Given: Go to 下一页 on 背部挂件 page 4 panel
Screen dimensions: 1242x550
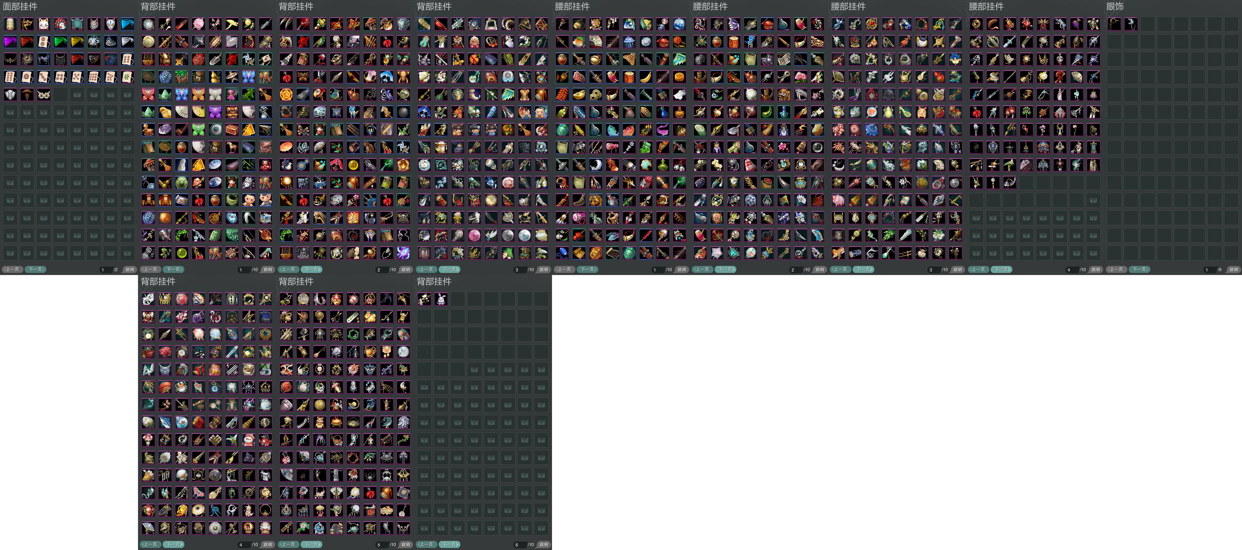Looking at the screenshot, I should (174, 545).
